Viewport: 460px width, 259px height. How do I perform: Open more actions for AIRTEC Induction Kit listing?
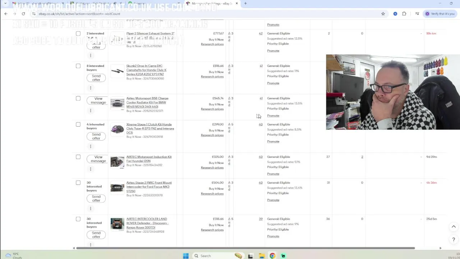pyautogui.click(x=91, y=169)
